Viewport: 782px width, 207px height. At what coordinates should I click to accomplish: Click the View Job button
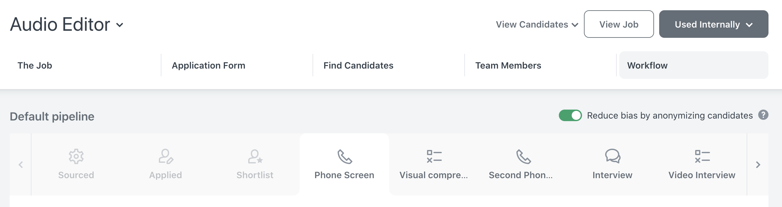point(619,24)
